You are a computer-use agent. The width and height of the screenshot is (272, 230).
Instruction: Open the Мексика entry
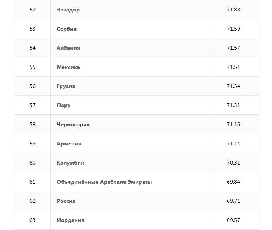click(x=68, y=67)
